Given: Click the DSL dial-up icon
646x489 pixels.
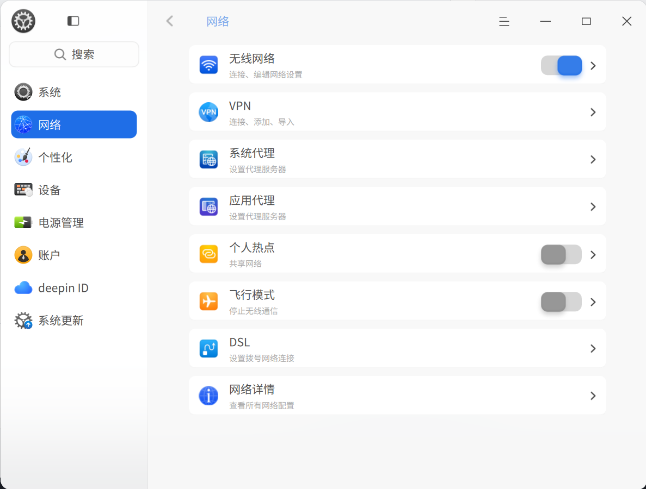Looking at the screenshot, I should (x=208, y=348).
